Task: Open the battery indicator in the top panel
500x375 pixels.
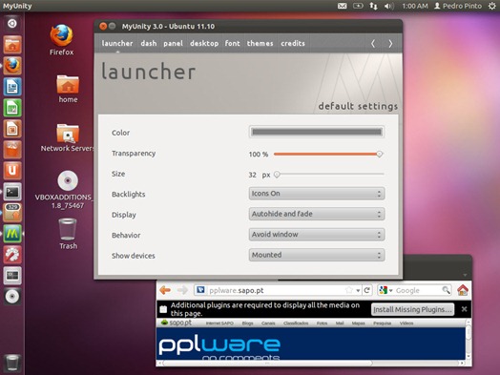Action: 358,6
